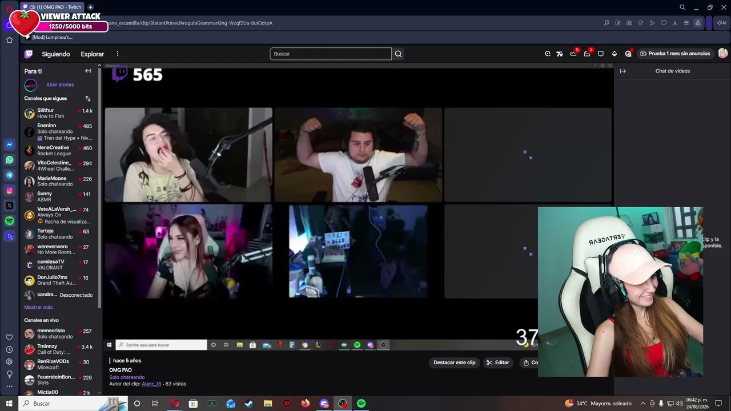Open Abrir stories
731x411 pixels.
tap(60, 85)
